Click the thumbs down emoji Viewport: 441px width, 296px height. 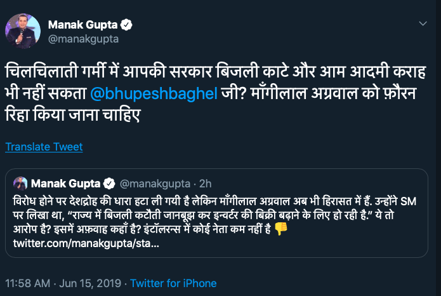[x=281, y=229]
